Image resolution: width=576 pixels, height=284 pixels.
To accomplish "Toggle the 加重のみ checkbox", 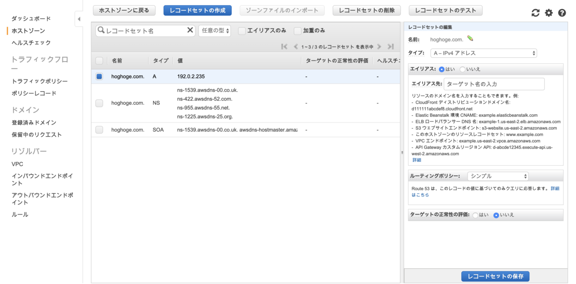I will [298, 31].
